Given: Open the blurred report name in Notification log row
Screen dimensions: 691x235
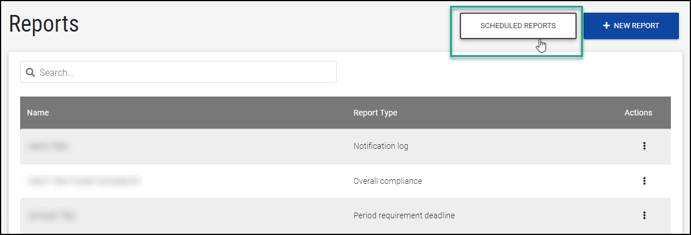Looking at the screenshot, I should point(48,147).
